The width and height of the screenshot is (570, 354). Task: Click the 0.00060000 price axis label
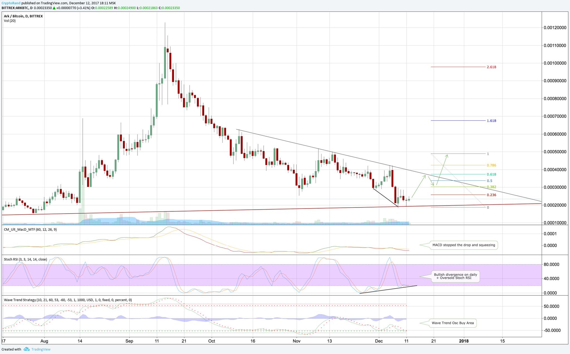555,134
